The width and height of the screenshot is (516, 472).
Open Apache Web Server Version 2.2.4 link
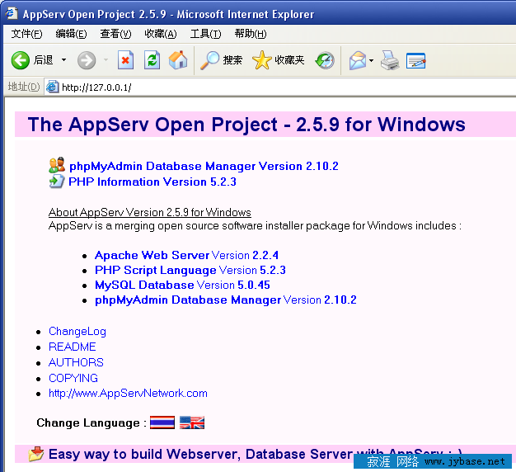coord(186,255)
